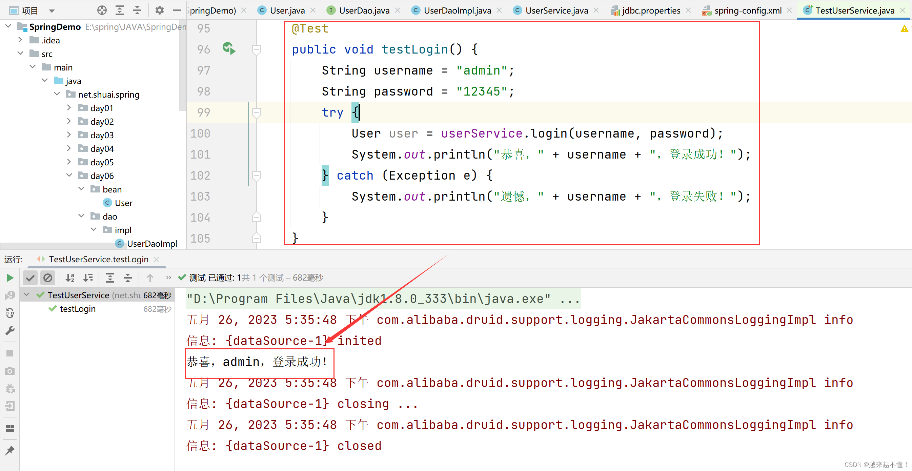Fold try block at line 99 gutter
The height and width of the screenshot is (471, 912).
[257, 112]
